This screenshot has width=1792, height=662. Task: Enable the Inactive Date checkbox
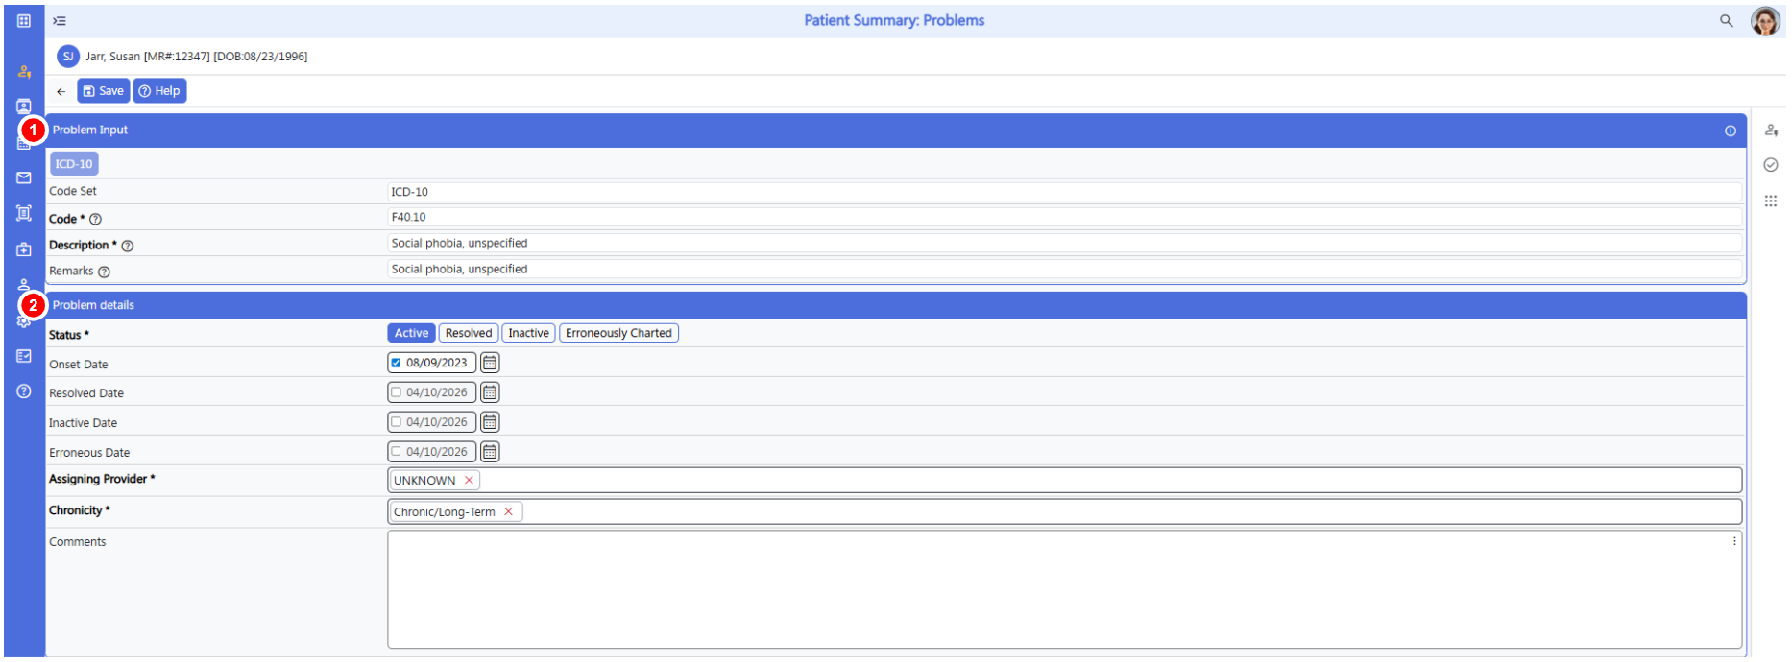point(396,422)
